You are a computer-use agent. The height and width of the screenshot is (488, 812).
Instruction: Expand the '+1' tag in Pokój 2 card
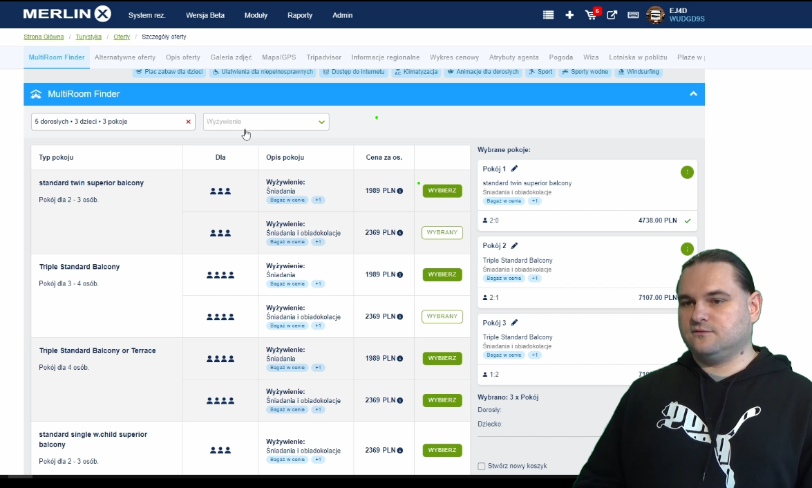pyautogui.click(x=534, y=278)
